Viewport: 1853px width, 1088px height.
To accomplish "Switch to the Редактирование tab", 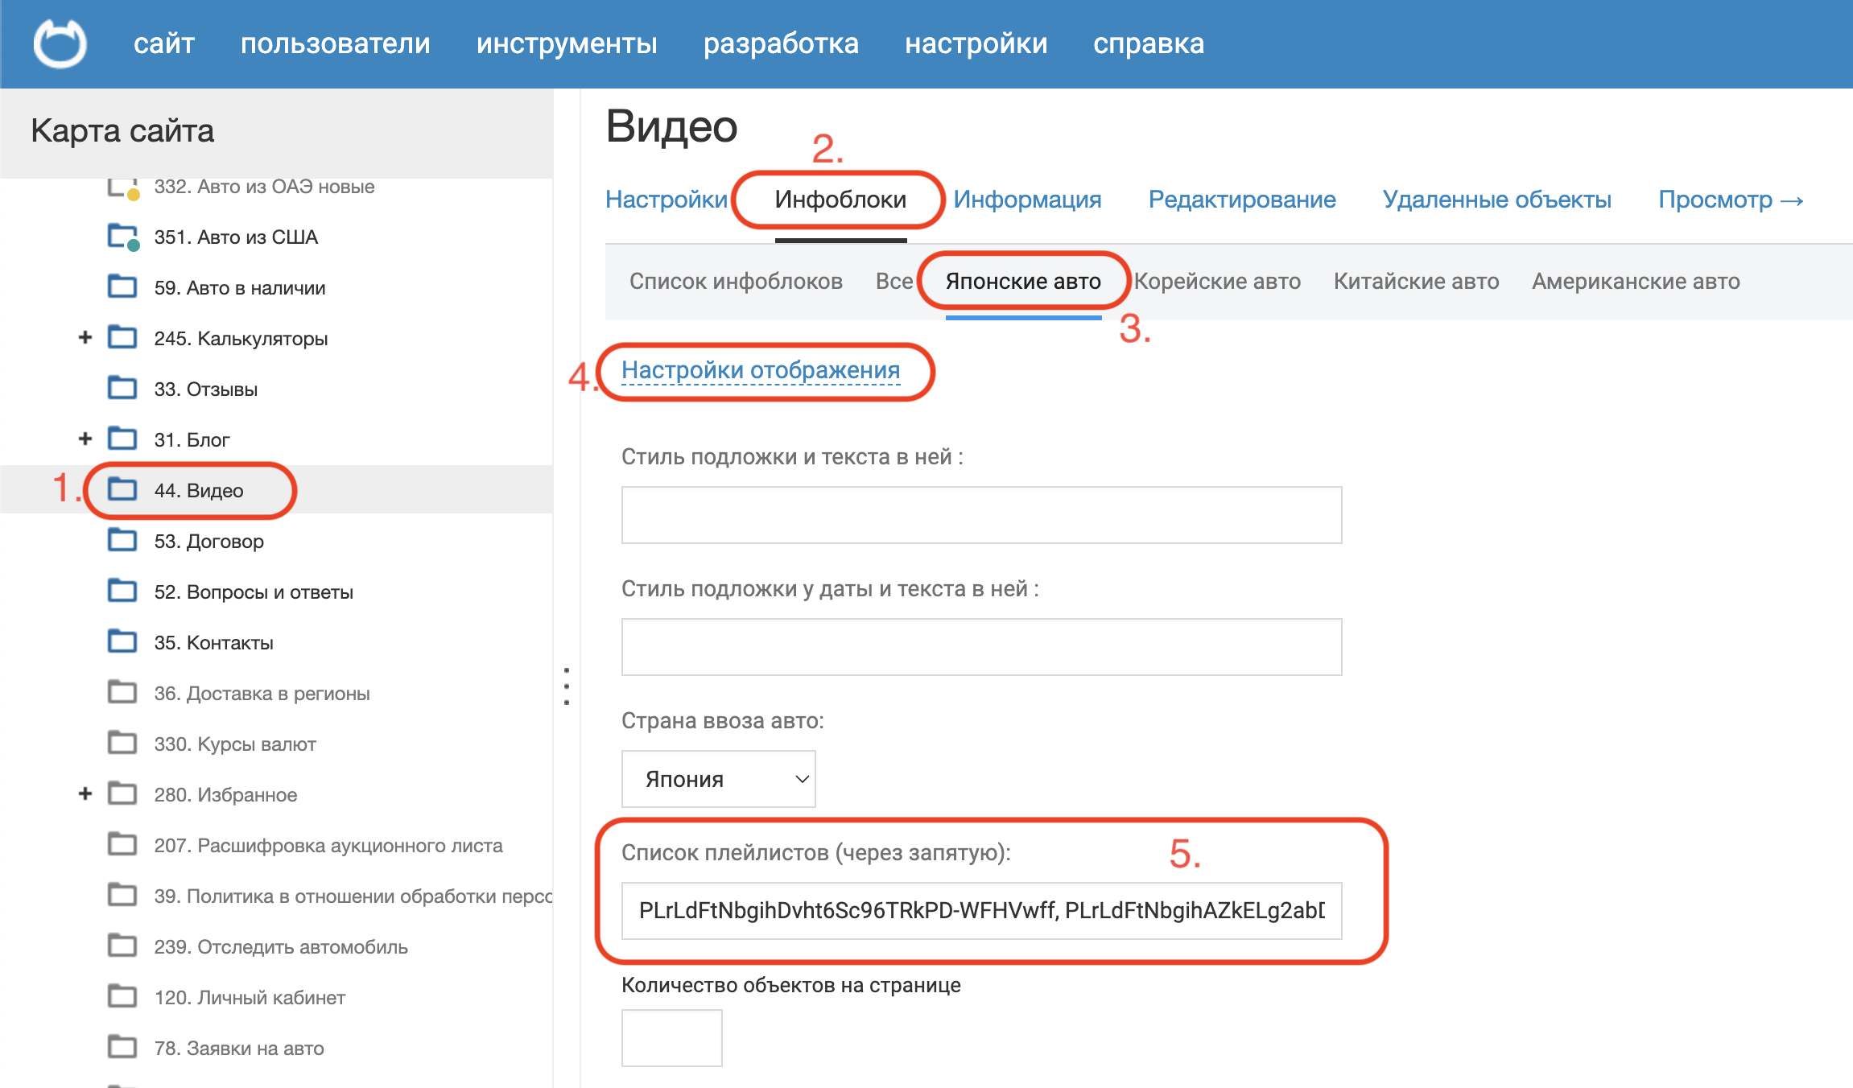I will pyautogui.click(x=1242, y=200).
